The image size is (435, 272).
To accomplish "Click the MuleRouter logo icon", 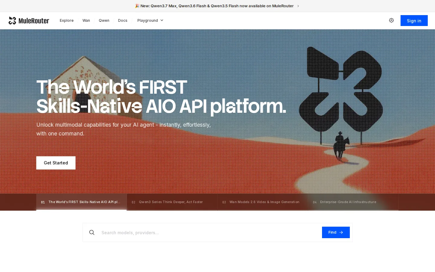I will 12,21.
